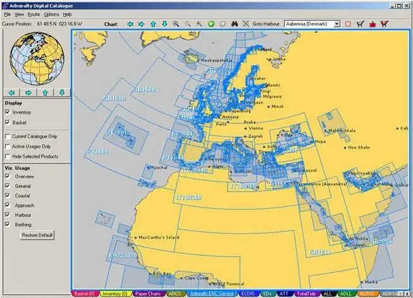
Task: Enable Current Catalogue Only checkbox
Action: coord(8,137)
